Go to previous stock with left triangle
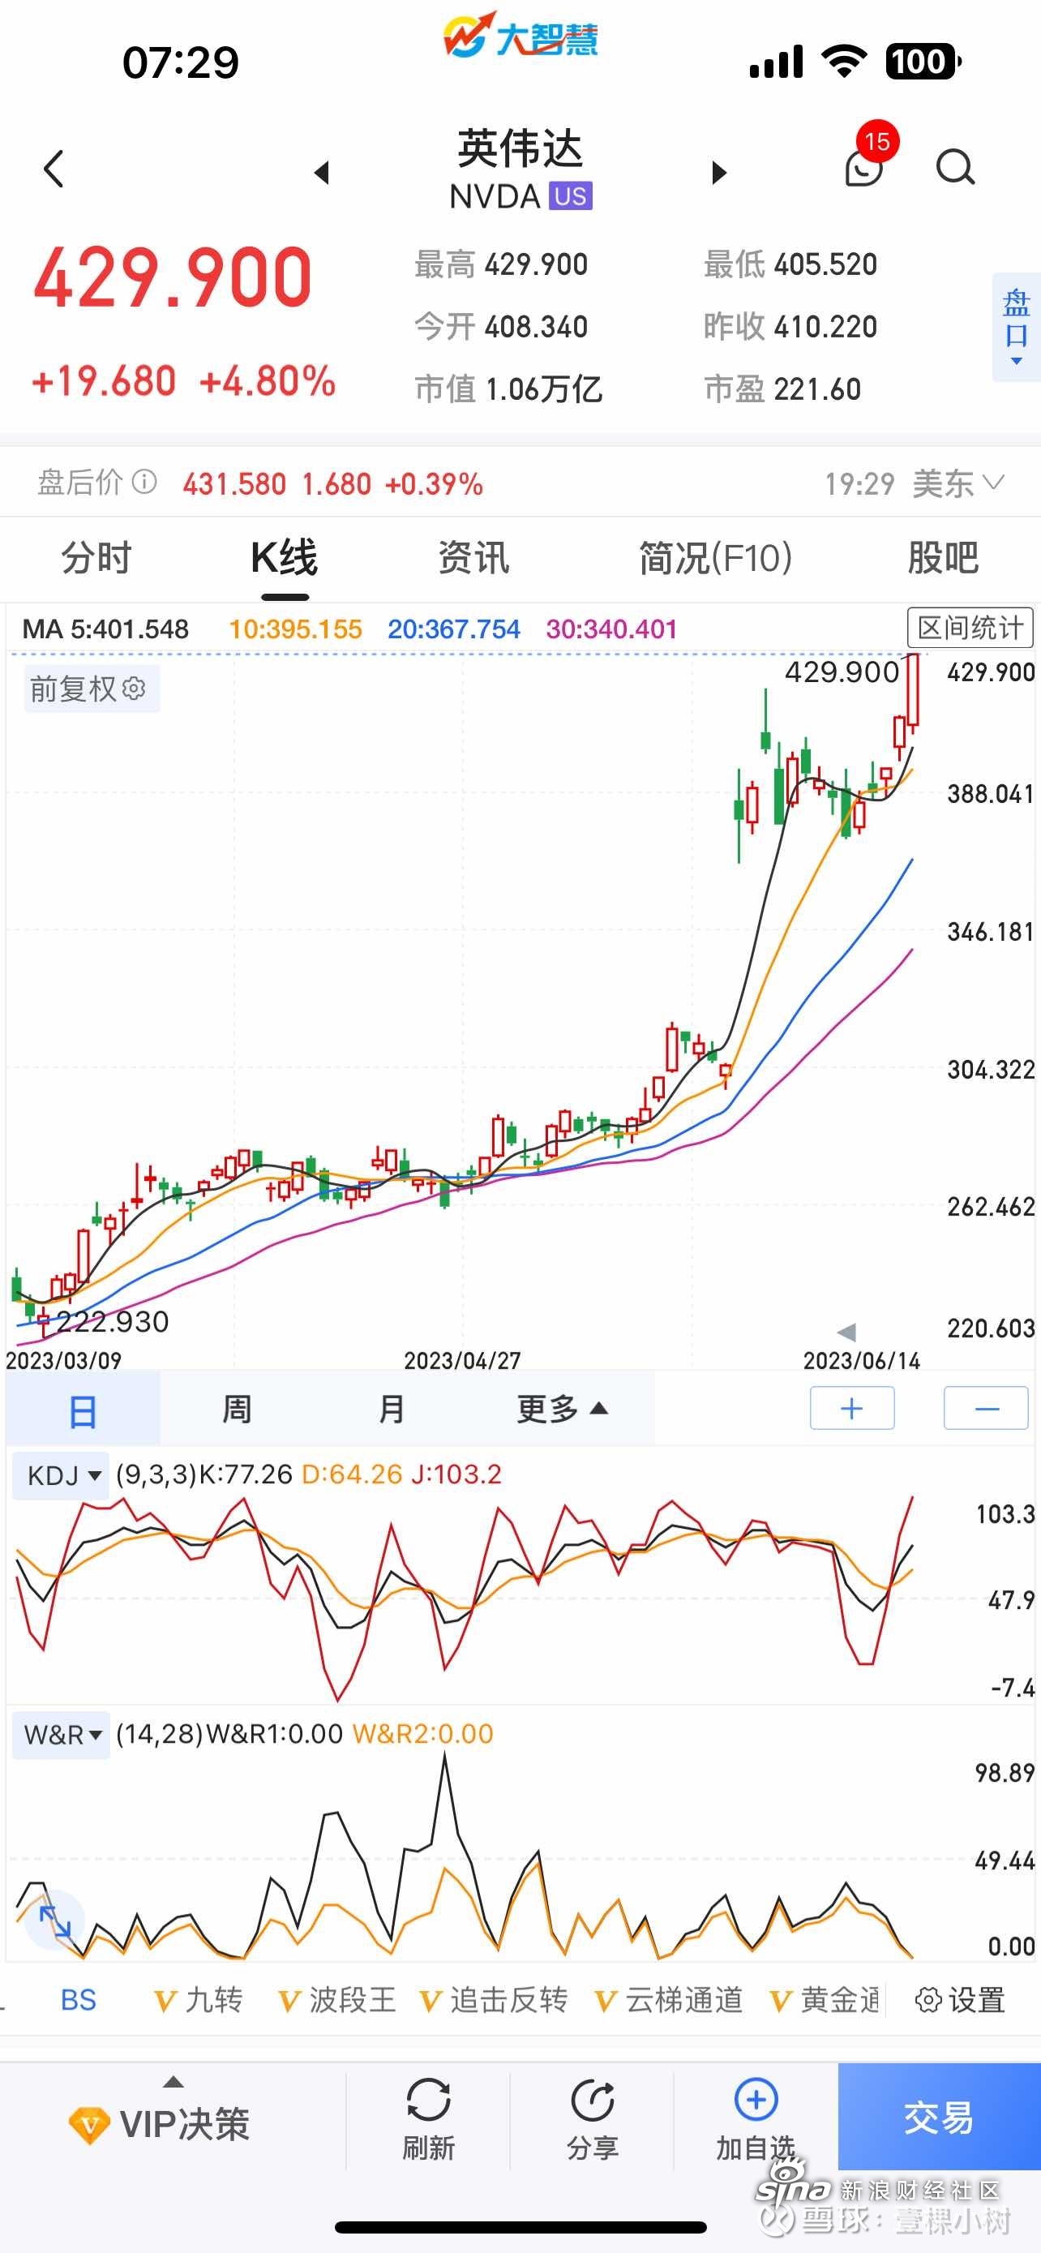The height and width of the screenshot is (2253, 1041). [323, 172]
